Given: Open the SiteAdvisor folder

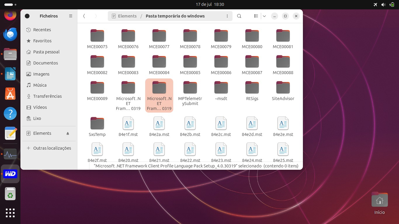Looking at the screenshot, I should 283,87.
